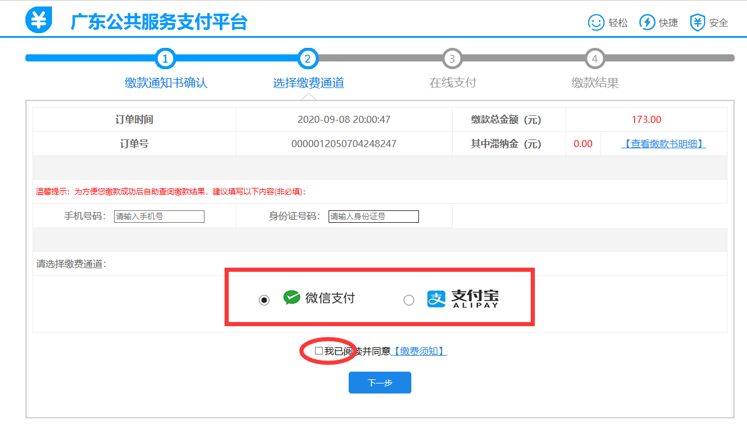The image size is (747, 426).
Task: Click the smiley face 轻松 icon
Action: (596, 23)
